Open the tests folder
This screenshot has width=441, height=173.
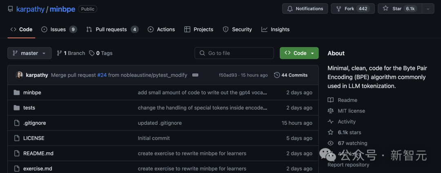click(29, 108)
